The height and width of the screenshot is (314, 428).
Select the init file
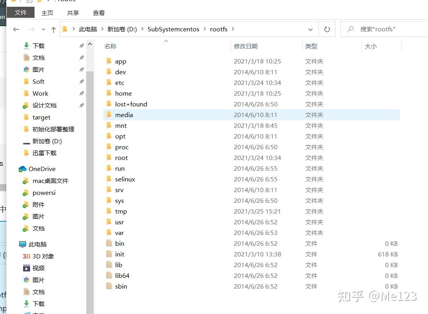point(120,254)
